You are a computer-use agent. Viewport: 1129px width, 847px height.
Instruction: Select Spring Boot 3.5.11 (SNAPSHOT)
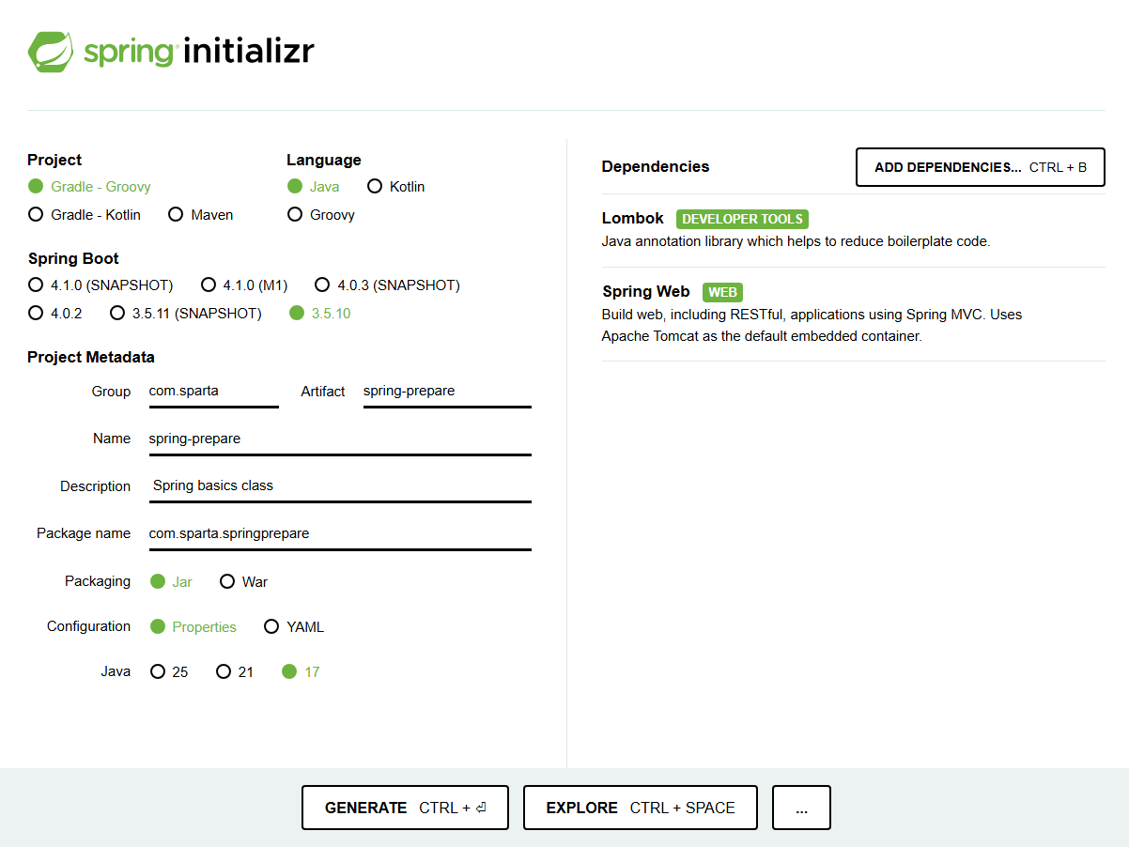tap(186, 313)
